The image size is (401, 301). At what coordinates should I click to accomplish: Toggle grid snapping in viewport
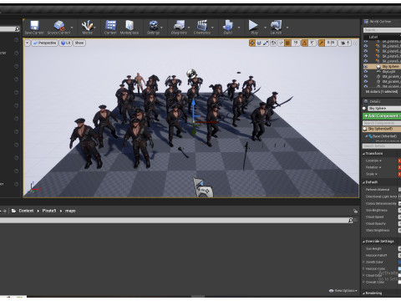288,43
